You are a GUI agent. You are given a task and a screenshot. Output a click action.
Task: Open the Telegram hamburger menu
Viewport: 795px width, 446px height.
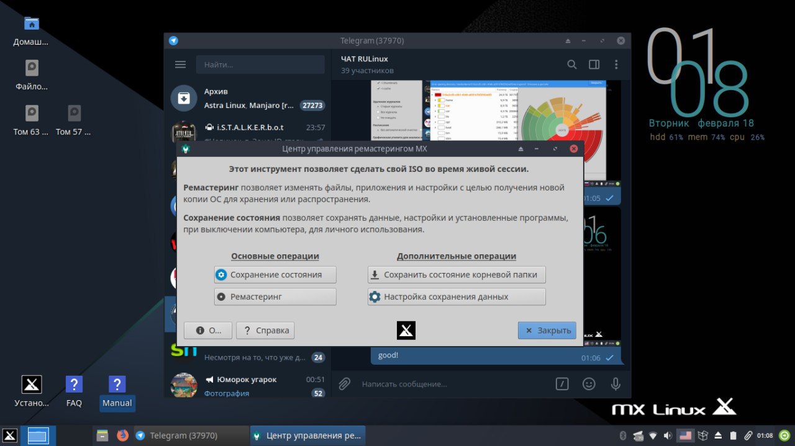181,65
